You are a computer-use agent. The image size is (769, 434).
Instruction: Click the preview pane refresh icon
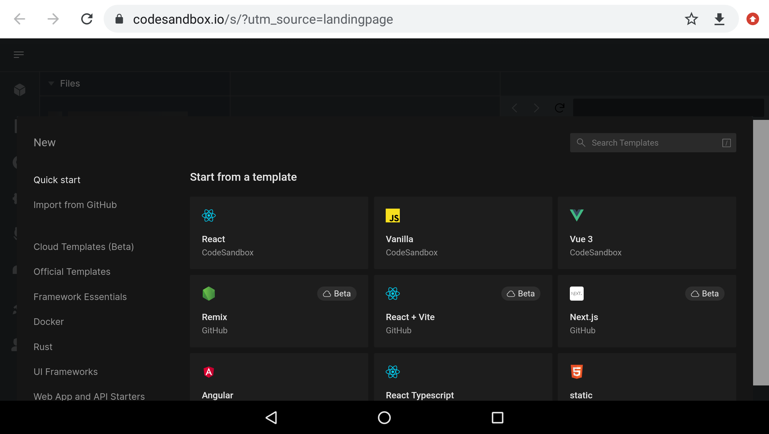click(x=560, y=108)
